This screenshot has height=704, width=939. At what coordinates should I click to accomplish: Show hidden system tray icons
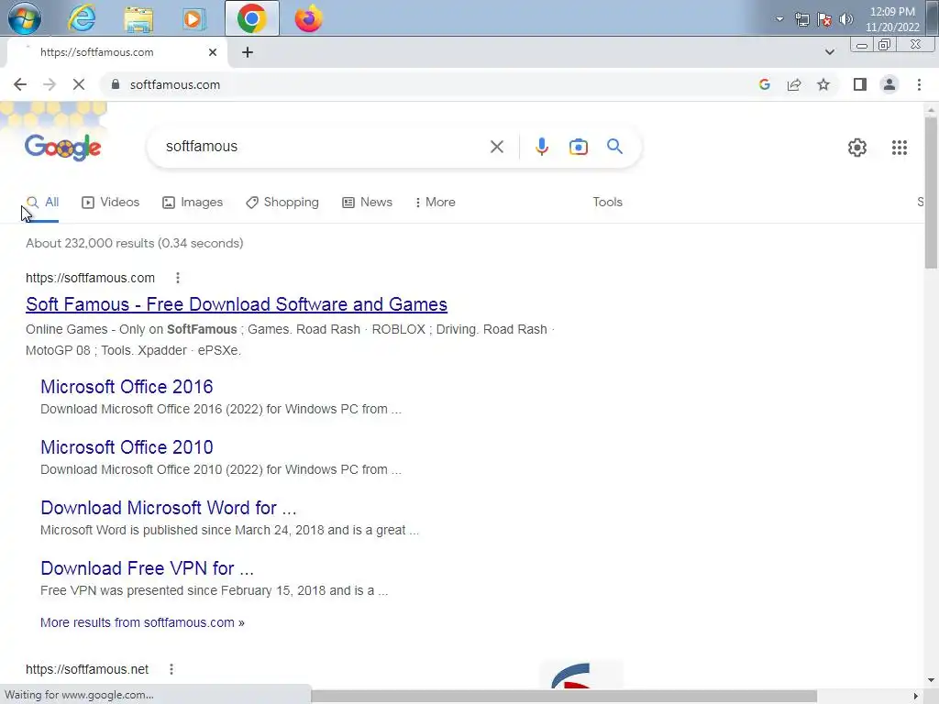[779, 19]
